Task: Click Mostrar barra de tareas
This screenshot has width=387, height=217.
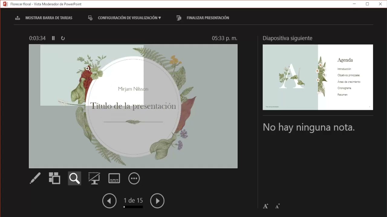Action: pyautogui.click(x=49, y=18)
